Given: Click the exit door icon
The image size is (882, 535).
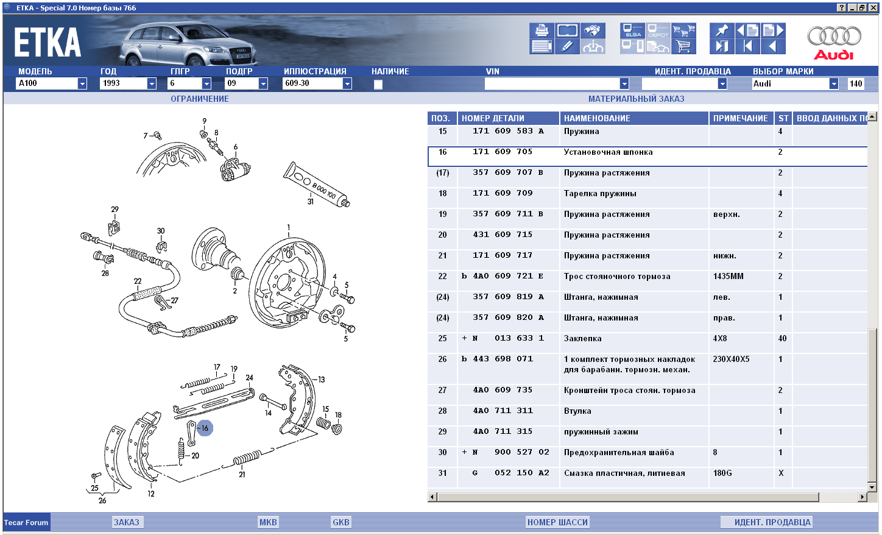Looking at the screenshot, I should pos(722,46).
